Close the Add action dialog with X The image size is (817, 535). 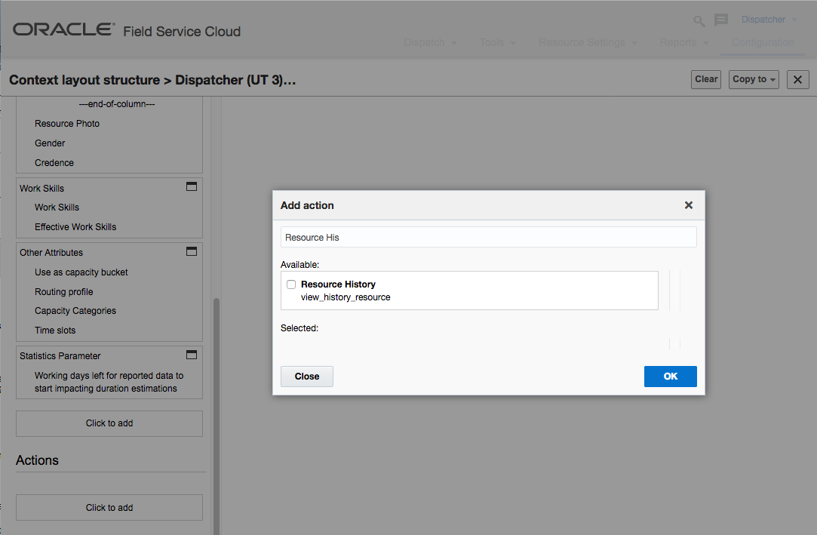click(x=688, y=205)
